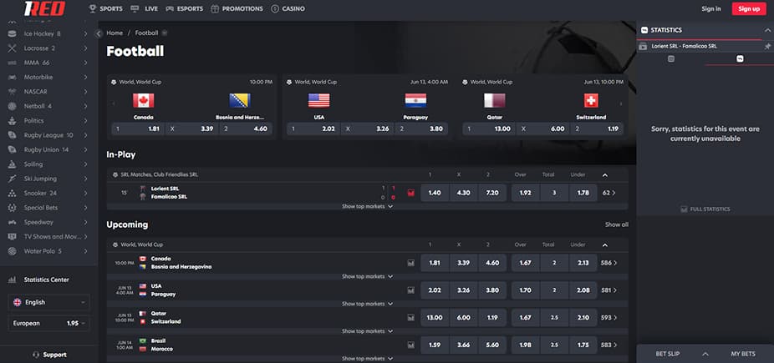Open stats icon for Brazil vs Morocco row
Image resolution: width=774 pixels, height=363 pixels.
pos(410,345)
